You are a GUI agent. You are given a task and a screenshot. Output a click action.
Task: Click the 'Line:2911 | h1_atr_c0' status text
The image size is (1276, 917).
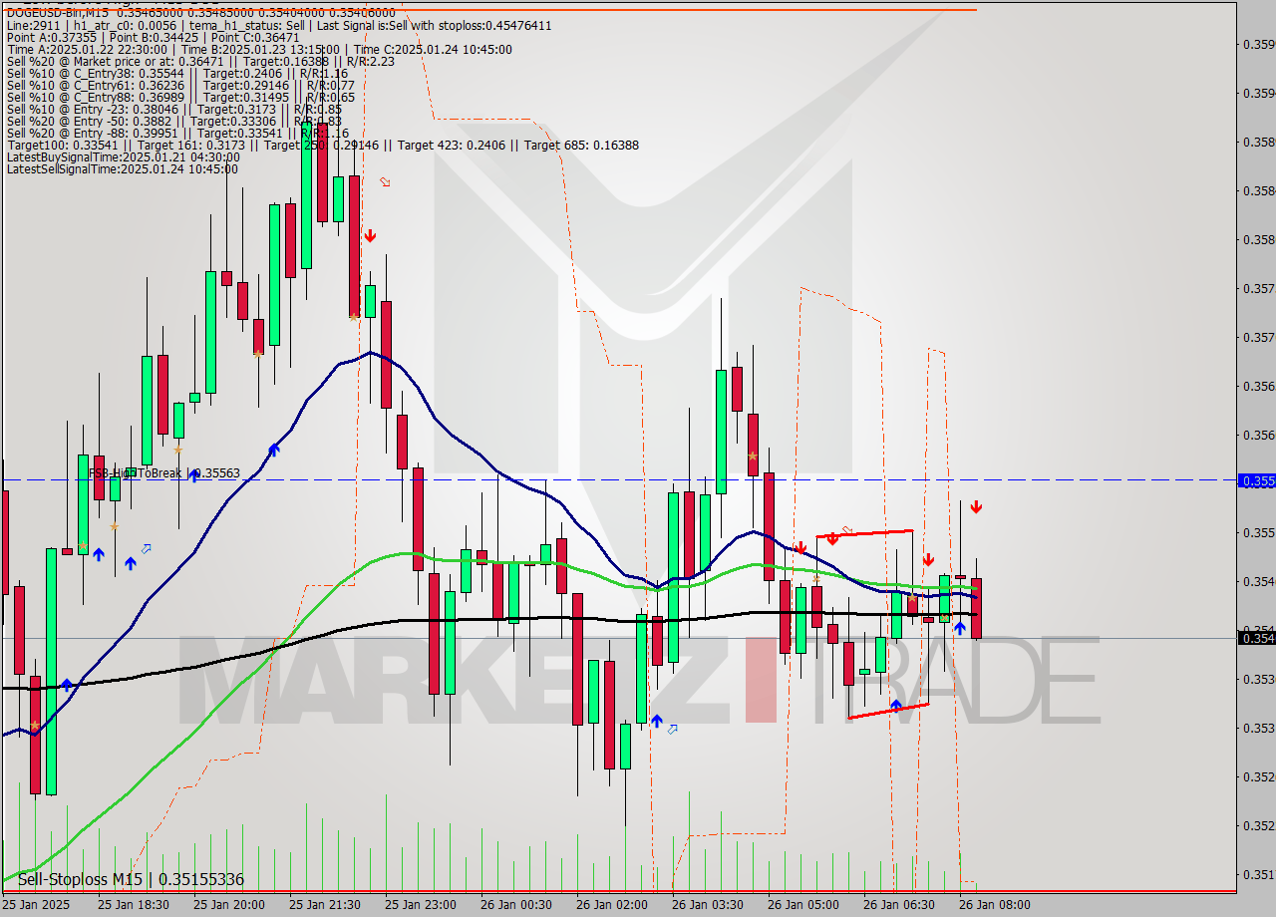pyautogui.click(x=279, y=24)
